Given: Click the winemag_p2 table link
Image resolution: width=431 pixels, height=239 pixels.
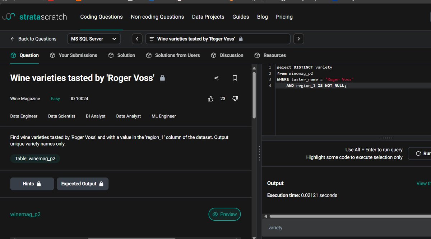Looking at the screenshot, I should click(x=25, y=214).
